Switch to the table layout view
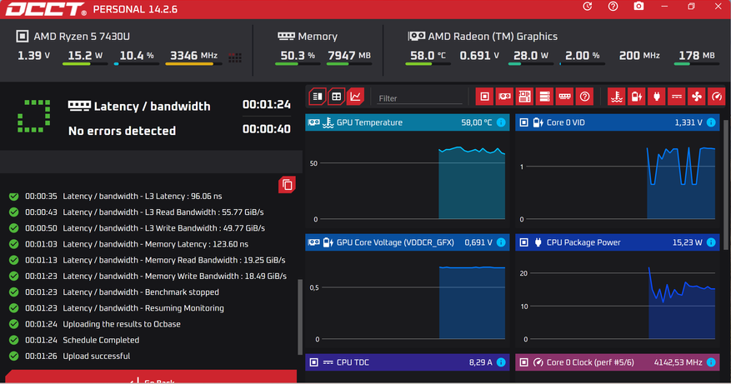Image resolution: width=731 pixels, height=384 pixels. 336,97
